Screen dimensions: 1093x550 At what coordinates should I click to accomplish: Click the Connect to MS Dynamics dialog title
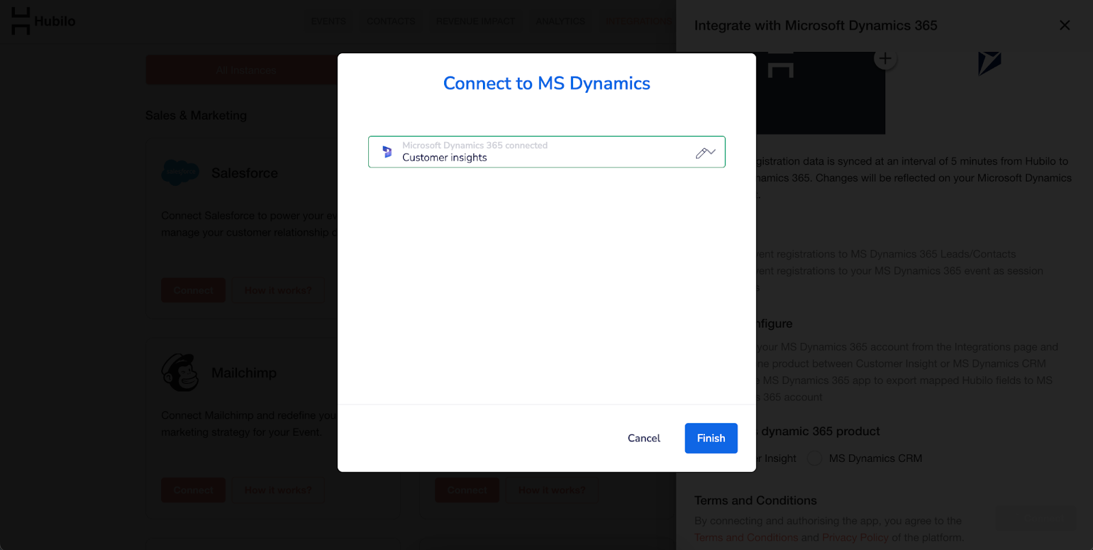pyautogui.click(x=546, y=83)
